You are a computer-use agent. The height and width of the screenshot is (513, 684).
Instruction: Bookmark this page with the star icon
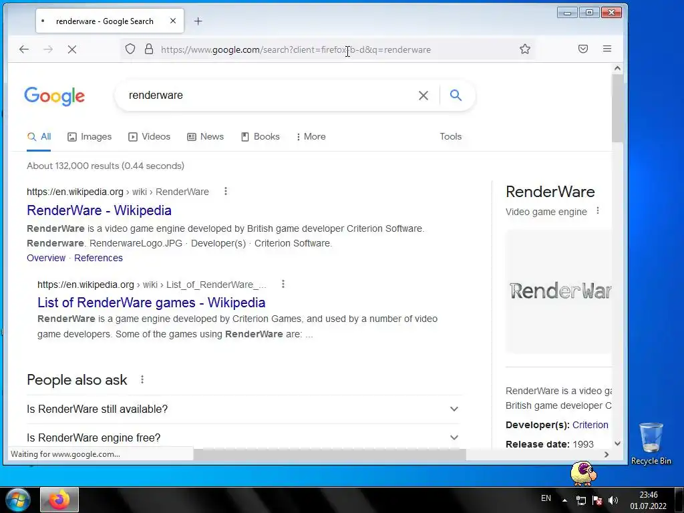pyautogui.click(x=525, y=49)
